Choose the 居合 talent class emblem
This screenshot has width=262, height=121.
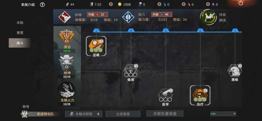(x=67, y=37)
